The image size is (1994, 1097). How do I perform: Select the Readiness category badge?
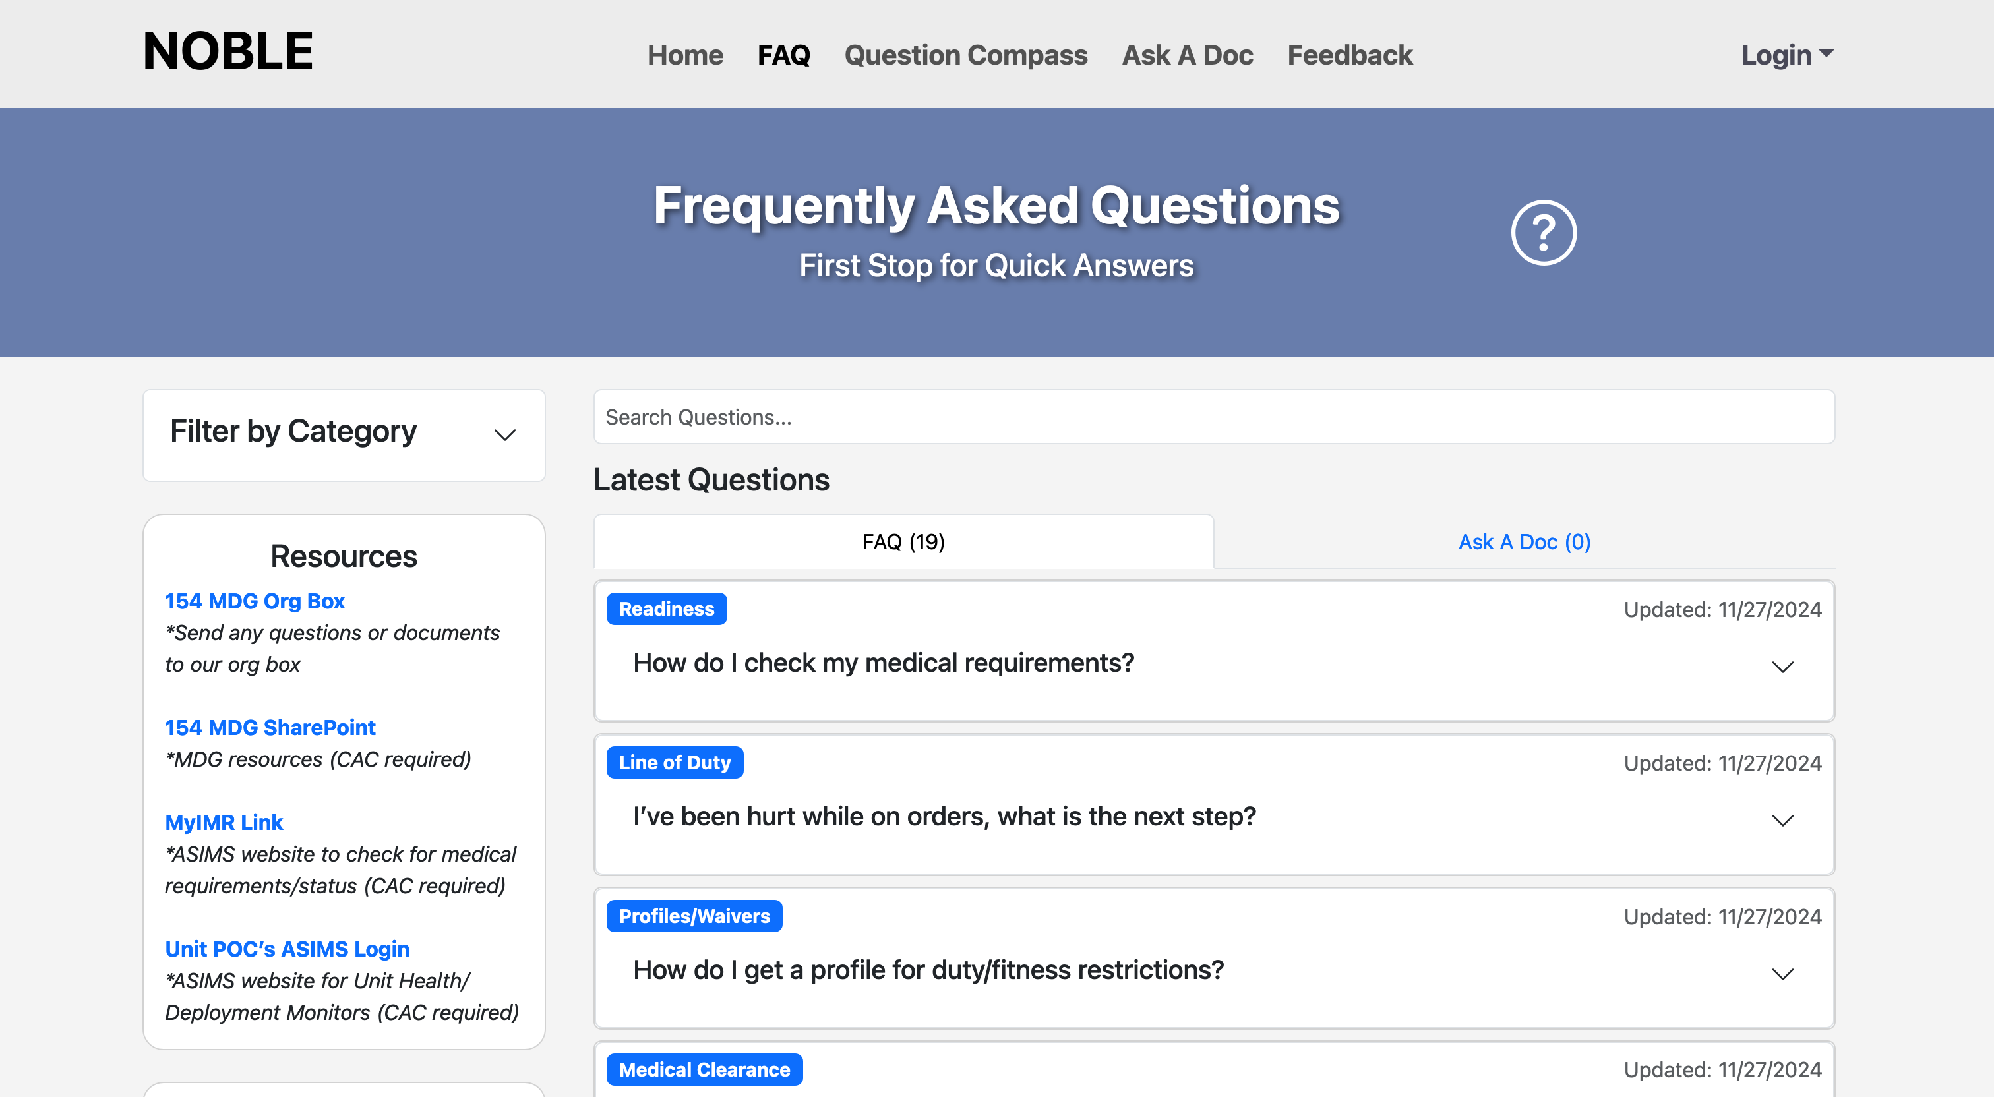point(666,608)
